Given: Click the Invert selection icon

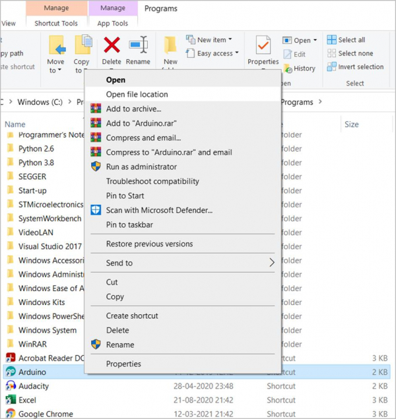Looking at the screenshot, I should (x=331, y=67).
